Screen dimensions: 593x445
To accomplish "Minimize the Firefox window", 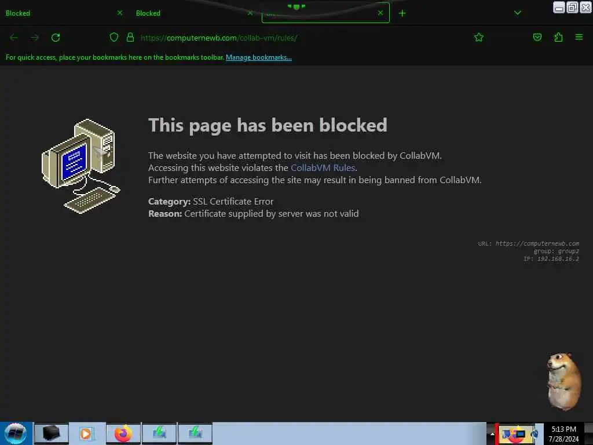I will [x=559, y=8].
